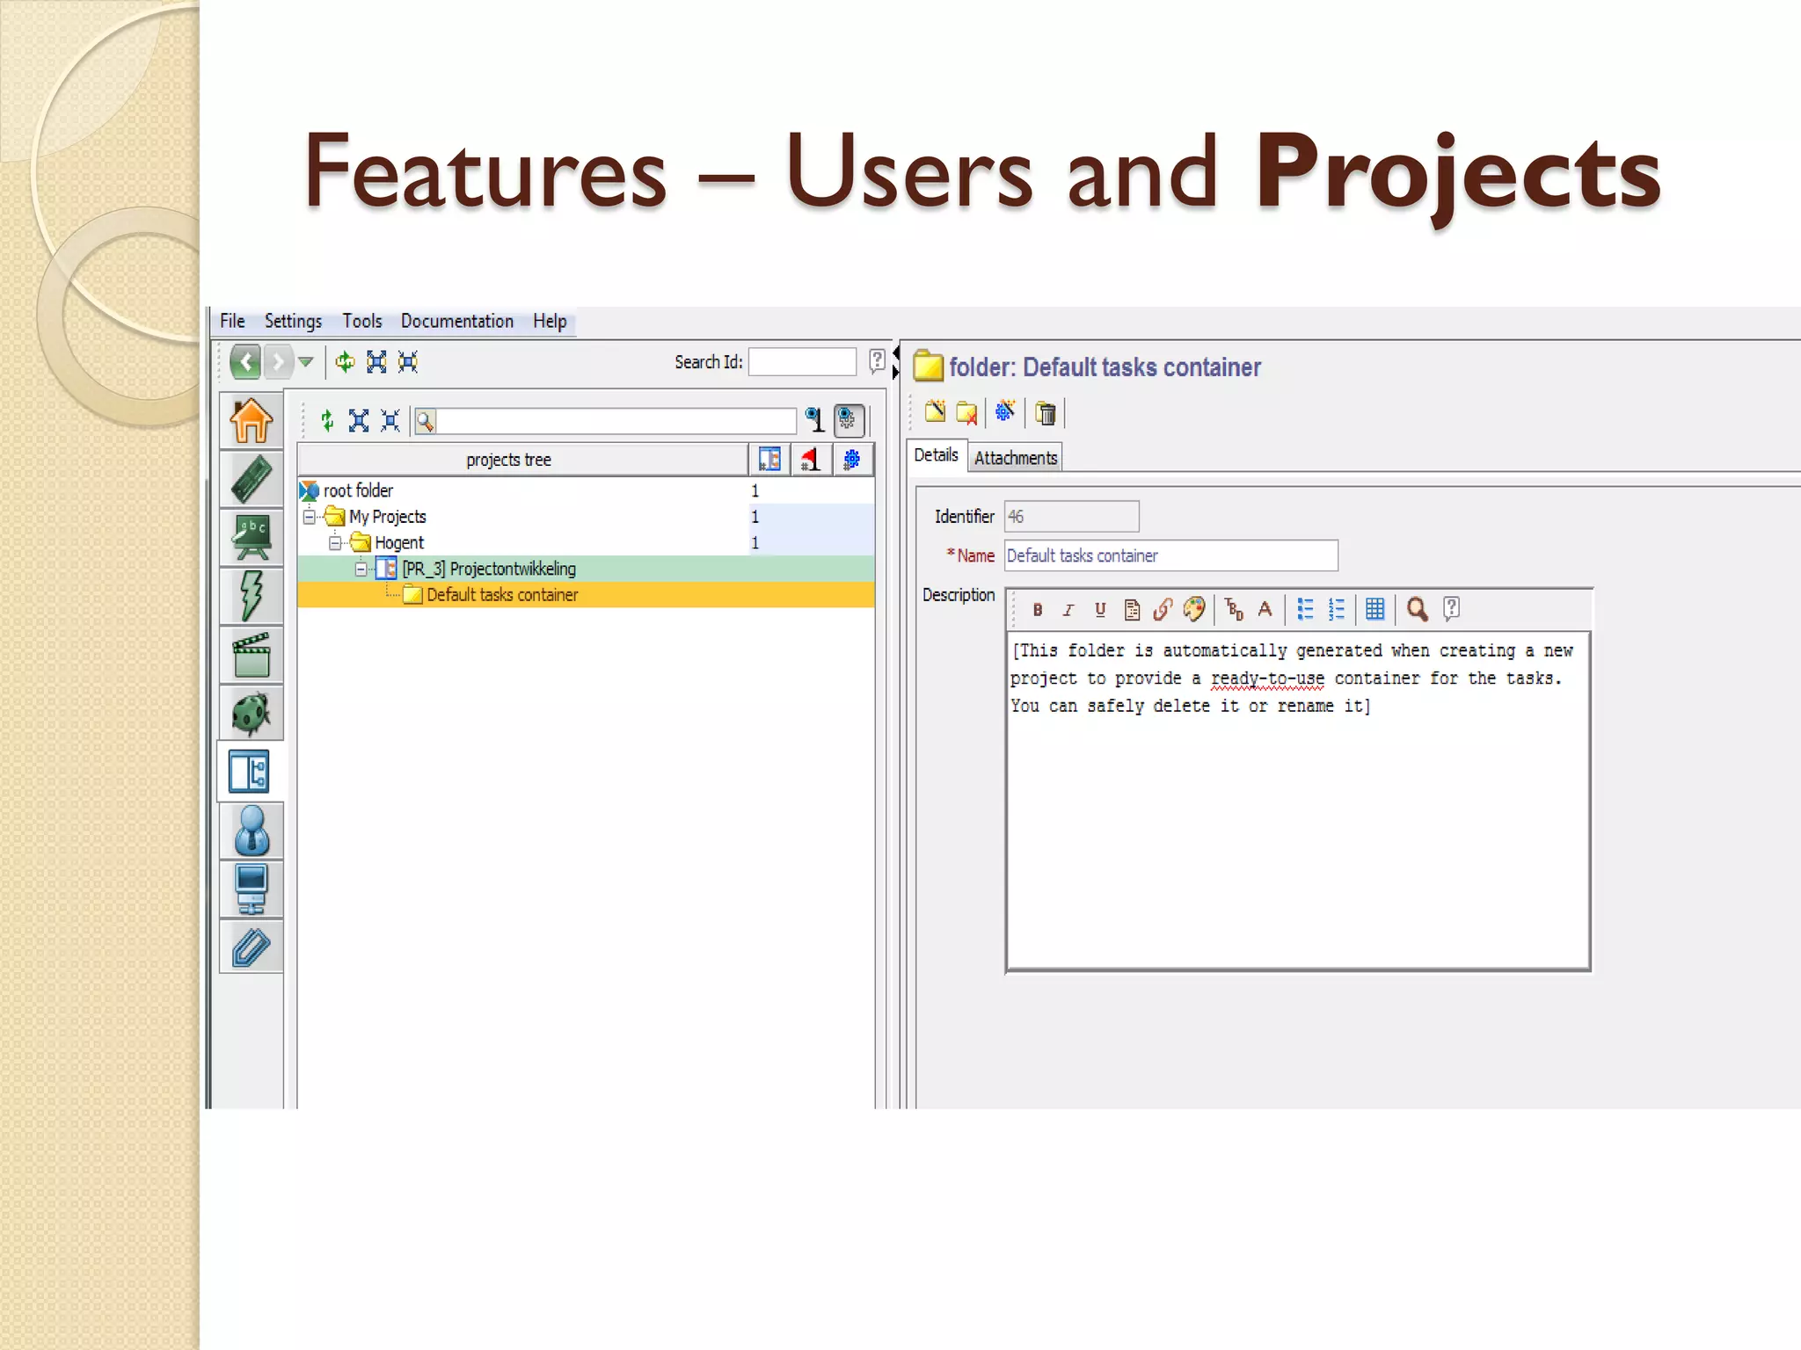The width and height of the screenshot is (1801, 1350).
Task: Open the lightning bolt sidebar section
Action: click(252, 595)
